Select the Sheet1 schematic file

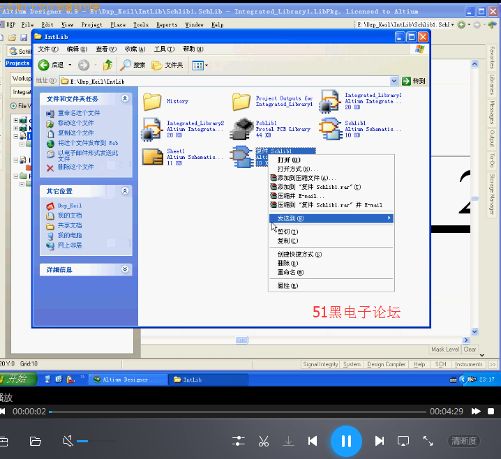tap(182, 157)
